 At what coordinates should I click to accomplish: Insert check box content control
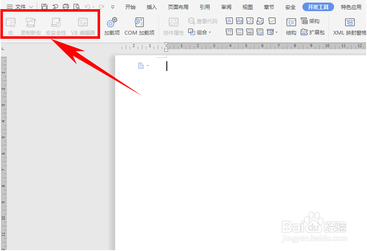point(272,21)
